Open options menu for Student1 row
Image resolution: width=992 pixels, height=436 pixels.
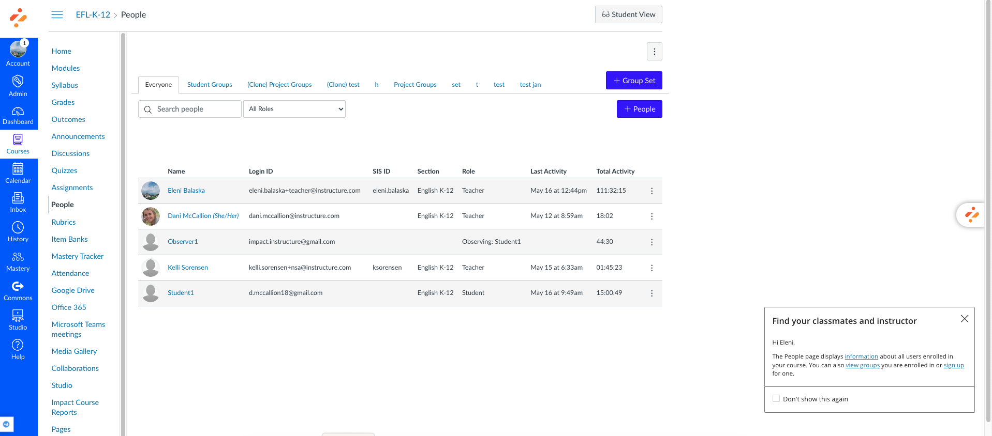tap(652, 293)
